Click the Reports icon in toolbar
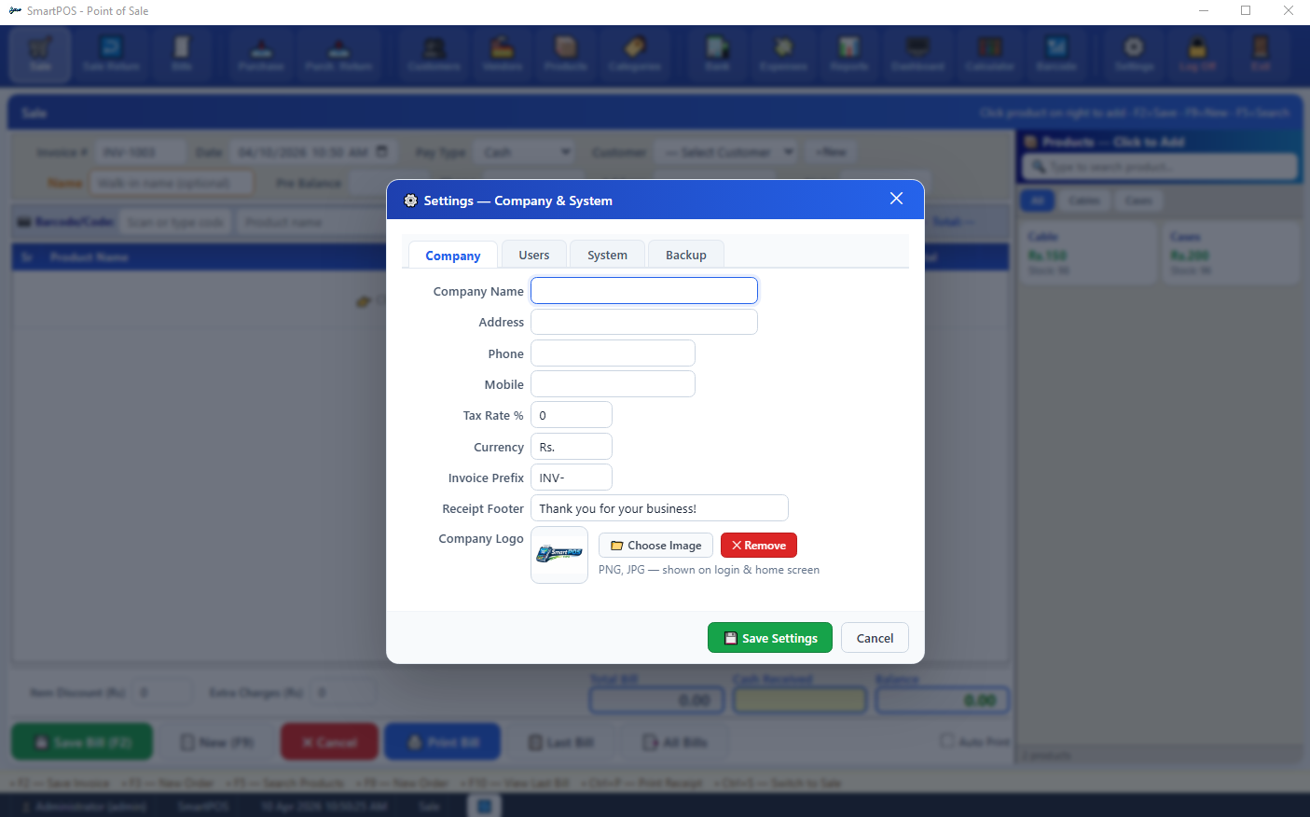1310x817 pixels. (848, 54)
